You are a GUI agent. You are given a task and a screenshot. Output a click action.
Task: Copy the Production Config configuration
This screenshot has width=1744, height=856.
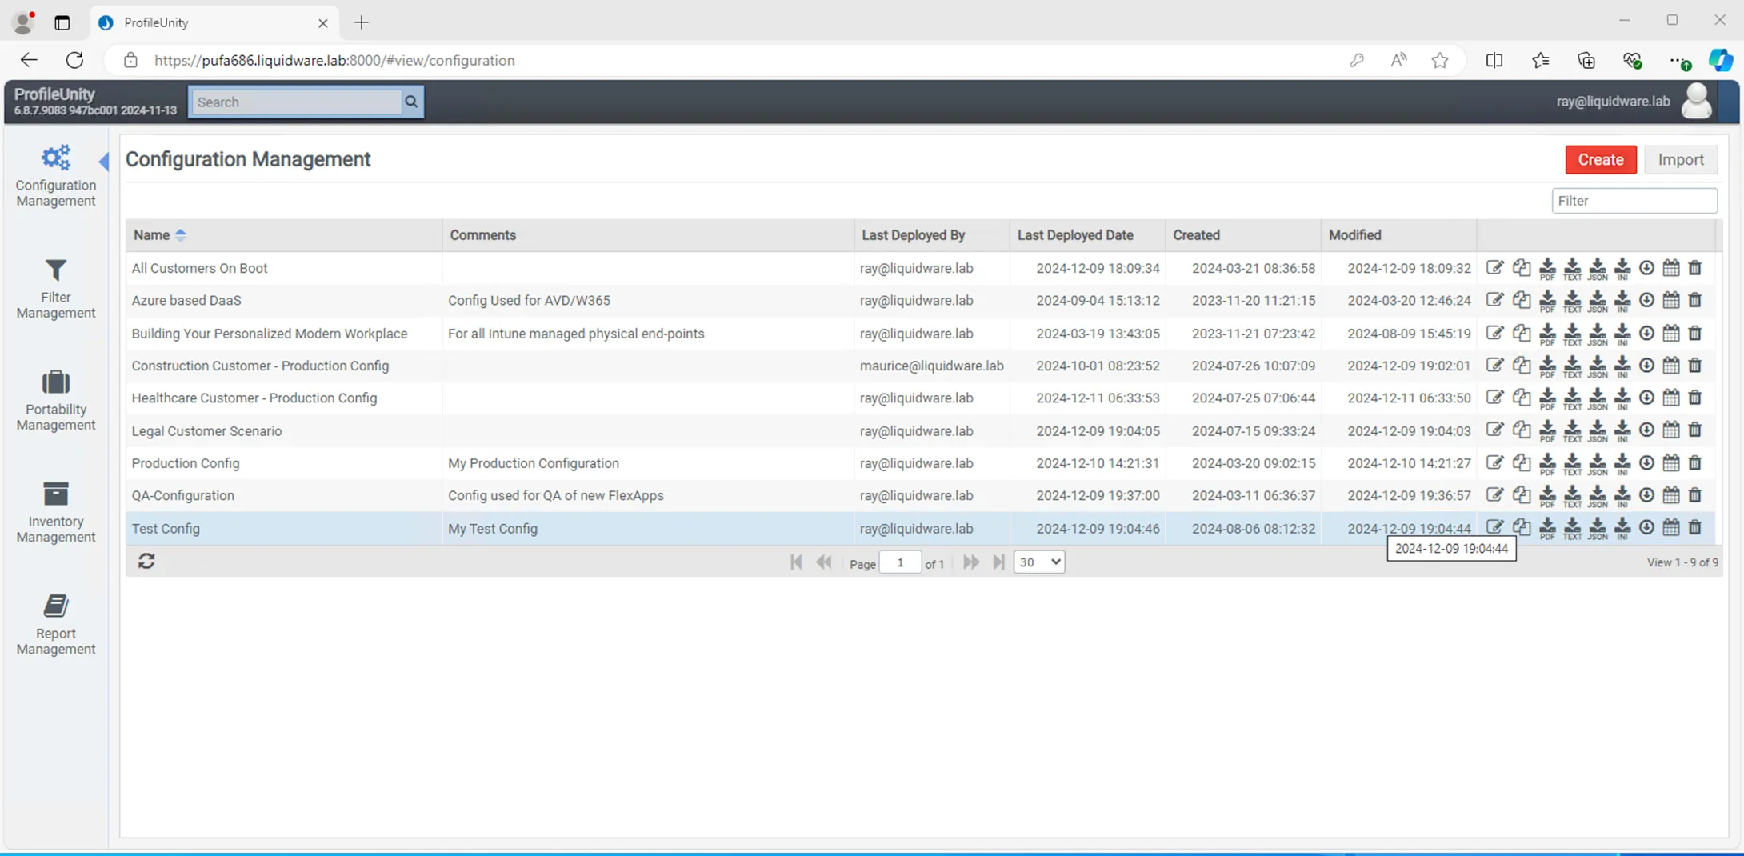[1521, 463]
